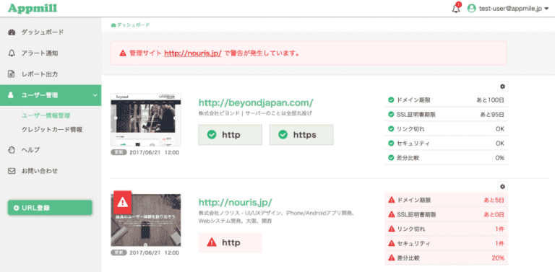The width and height of the screenshot is (555, 272).
Task: Click the green check in ドメイン期限 row
Action: [x=391, y=100]
